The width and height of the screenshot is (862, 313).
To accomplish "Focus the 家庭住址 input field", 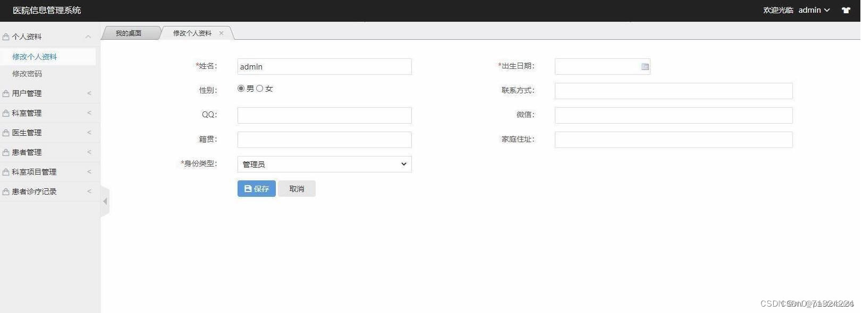I will coord(673,140).
